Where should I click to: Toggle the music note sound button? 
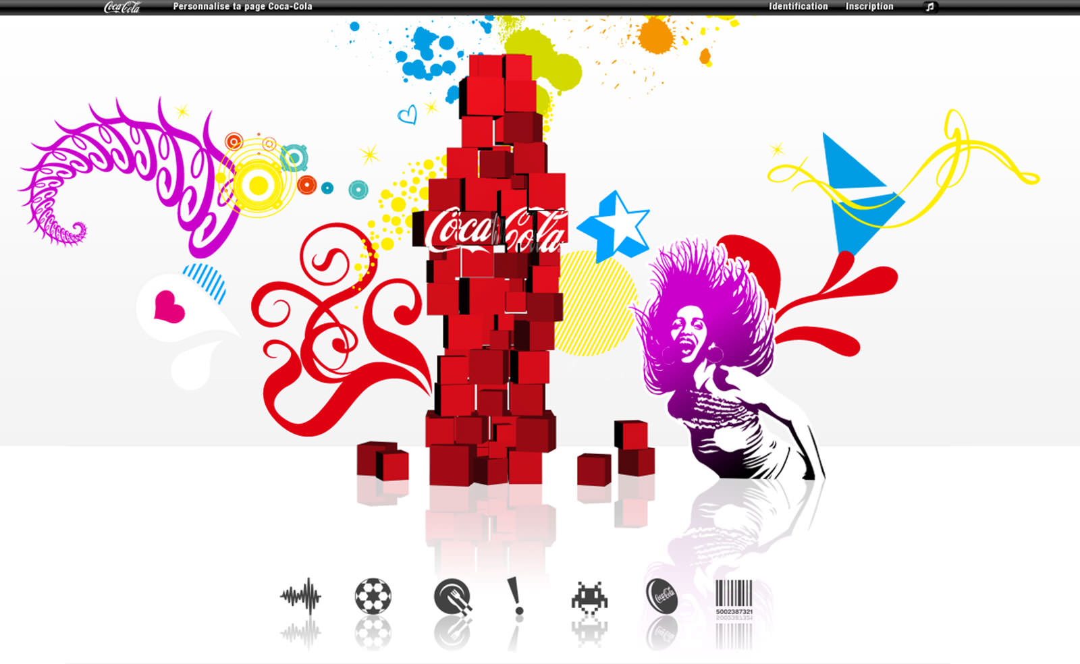coord(930,7)
